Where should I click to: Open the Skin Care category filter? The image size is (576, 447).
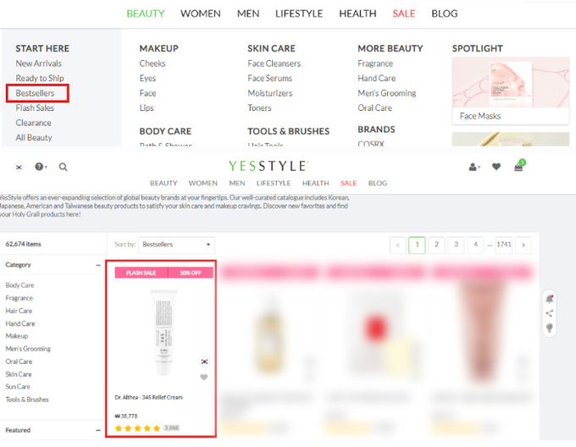click(19, 374)
